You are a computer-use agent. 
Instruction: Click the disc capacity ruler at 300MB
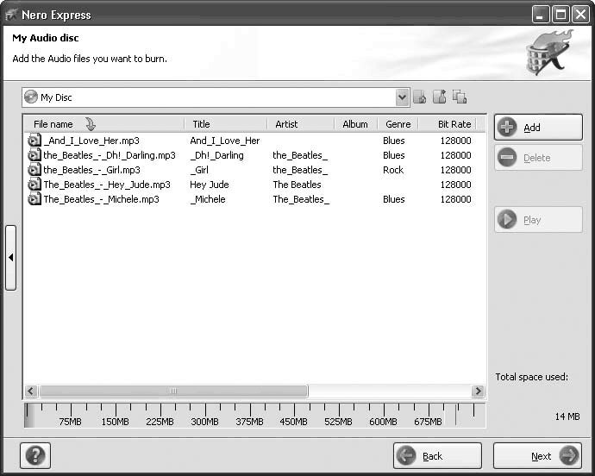coord(204,414)
